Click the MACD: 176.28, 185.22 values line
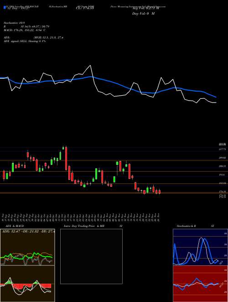Image resolution: width=228 pixels, height=302 pixels. pos(25,30)
